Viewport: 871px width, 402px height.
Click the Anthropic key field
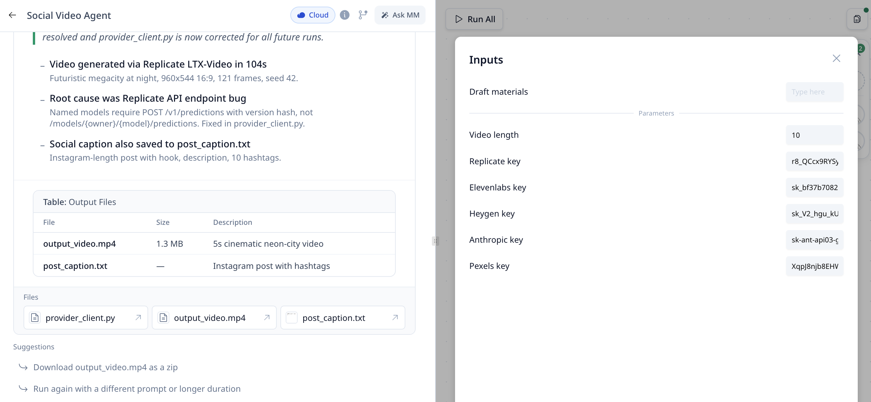(814, 240)
